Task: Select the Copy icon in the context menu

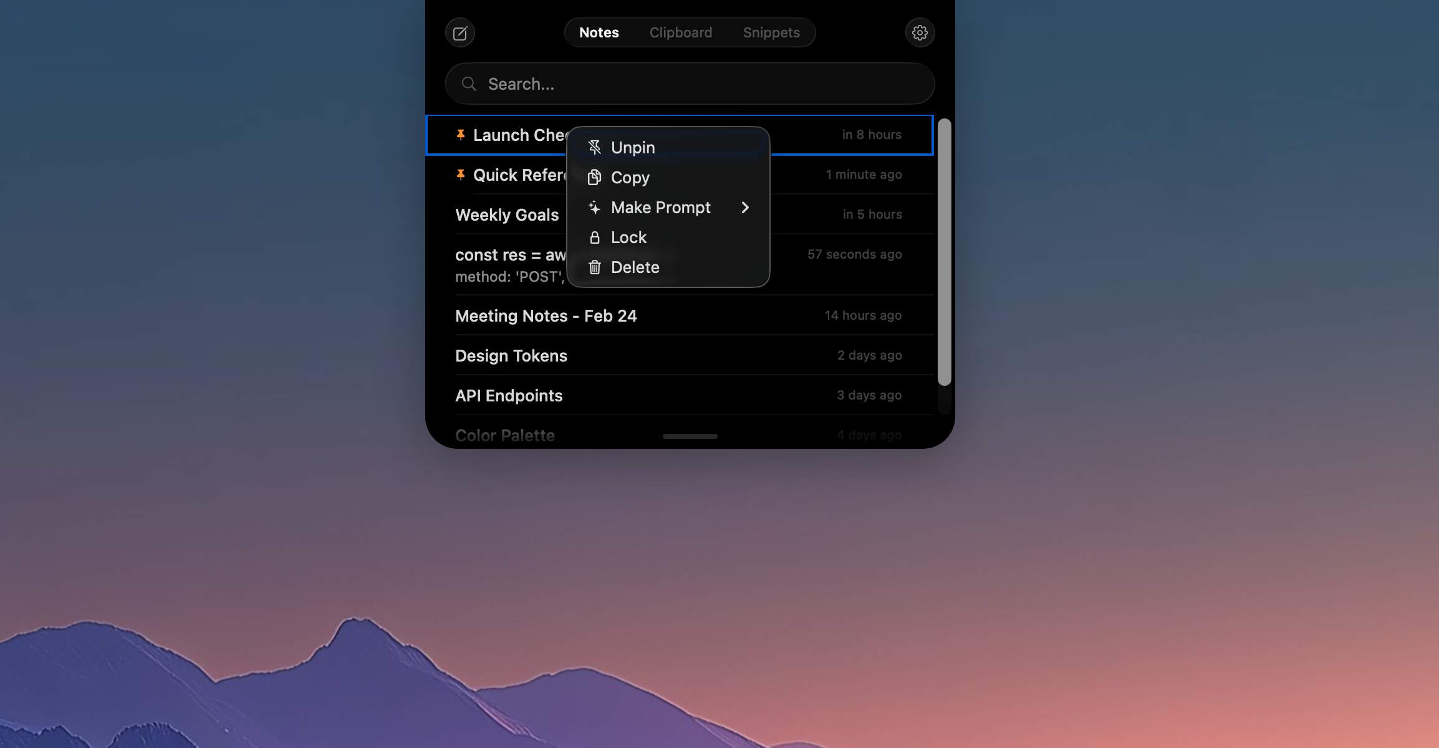Action: click(594, 178)
